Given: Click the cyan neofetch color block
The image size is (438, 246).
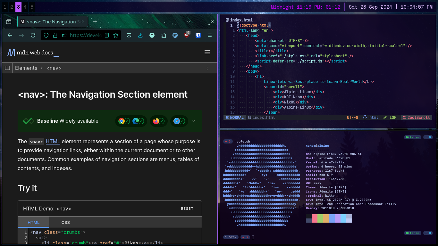Looking at the screenshot, I should [x=343, y=218].
